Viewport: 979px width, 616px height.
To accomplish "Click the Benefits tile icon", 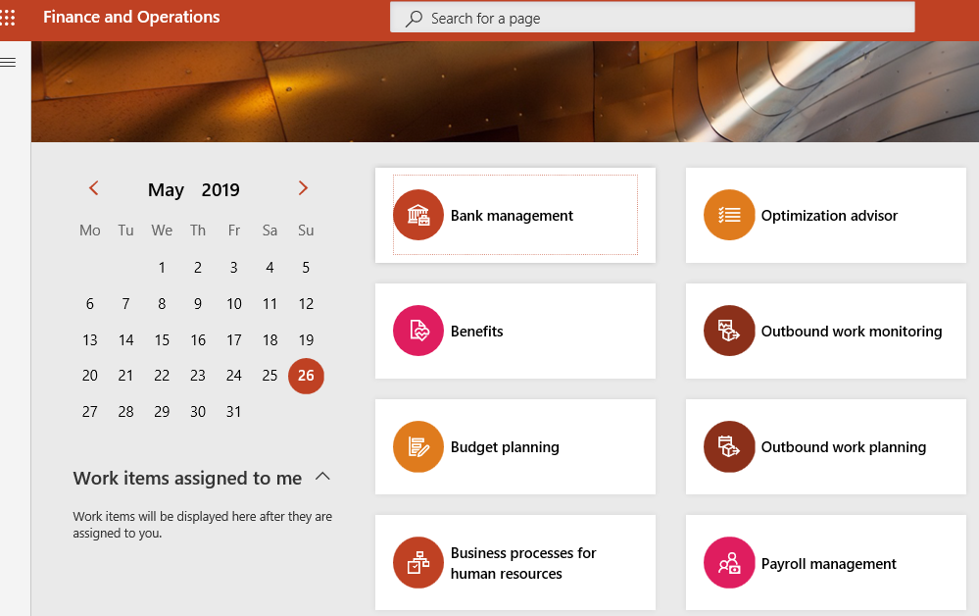I will [x=418, y=331].
